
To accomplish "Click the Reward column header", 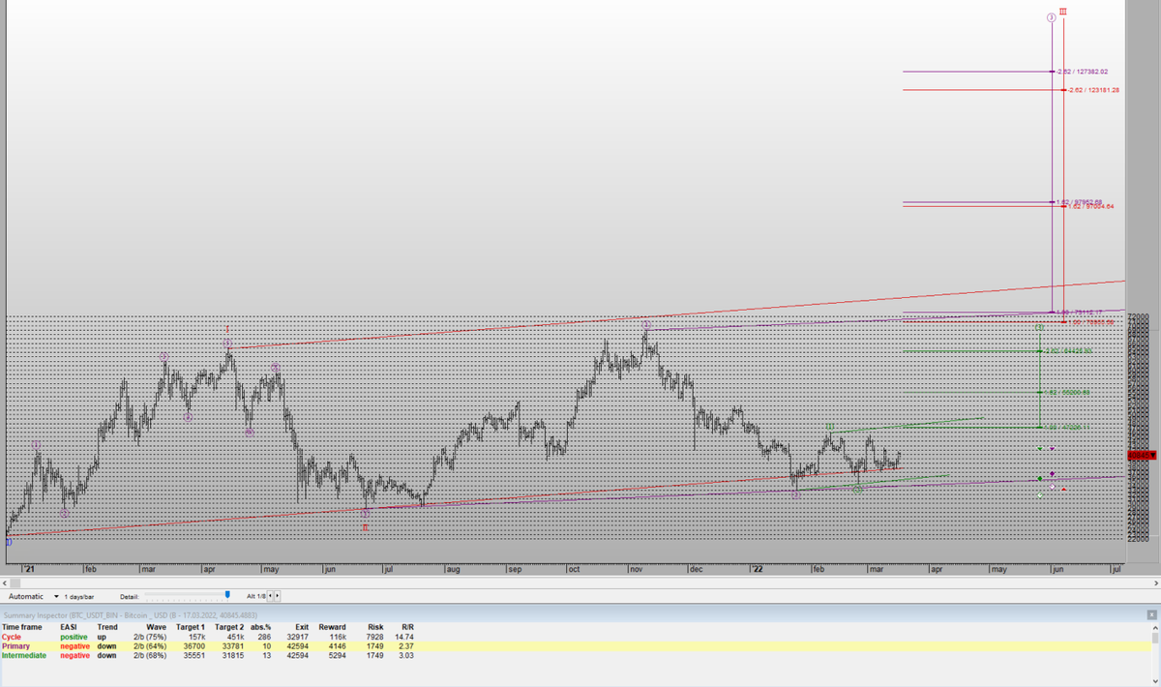I will tap(332, 628).
